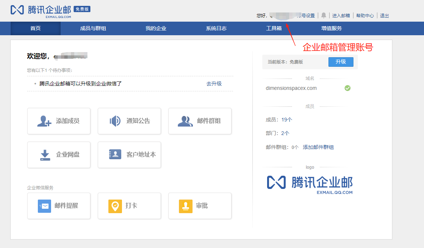This screenshot has height=248, width=424.
Task: Click the 腾讯企业邮箱可以升级到企业微信了 notice text
Action: click(80, 84)
